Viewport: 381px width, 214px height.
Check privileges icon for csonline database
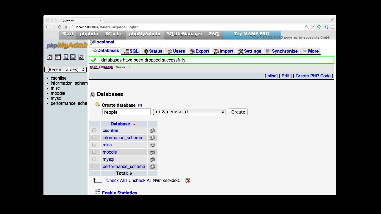pos(152,130)
